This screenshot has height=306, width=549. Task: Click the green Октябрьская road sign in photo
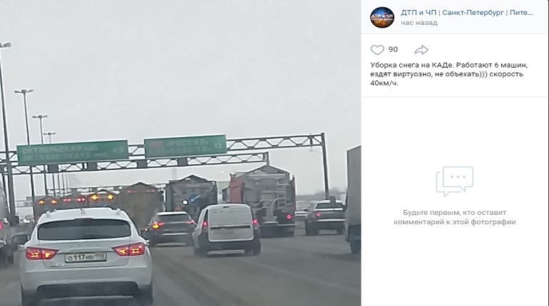coord(73,152)
